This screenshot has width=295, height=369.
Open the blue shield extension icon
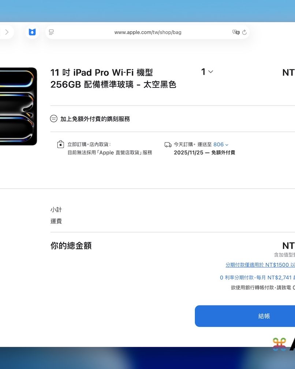coord(32,32)
